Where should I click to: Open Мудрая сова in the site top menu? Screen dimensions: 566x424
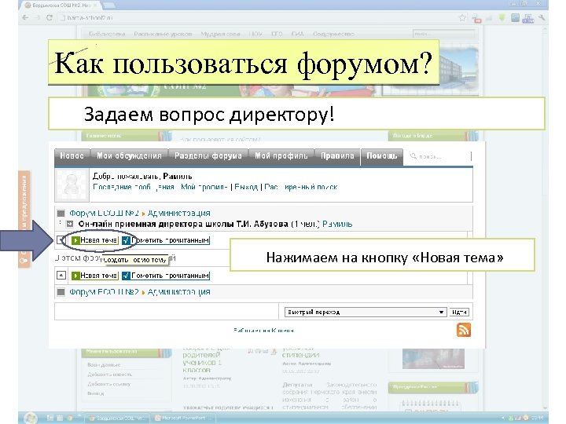(220, 34)
